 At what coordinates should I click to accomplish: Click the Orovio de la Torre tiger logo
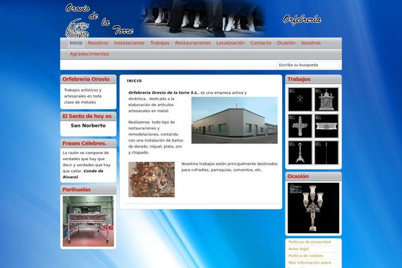[x=77, y=28]
